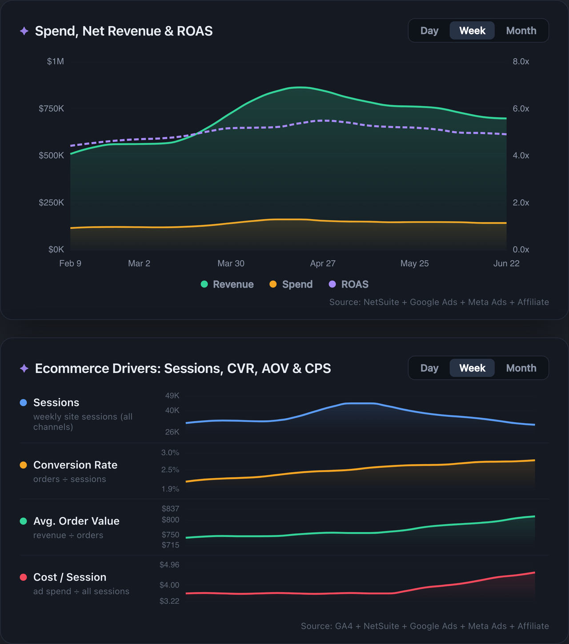Image resolution: width=569 pixels, height=644 pixels.
Task: Click the orange Spend legend dot
Action: (273, 284)
